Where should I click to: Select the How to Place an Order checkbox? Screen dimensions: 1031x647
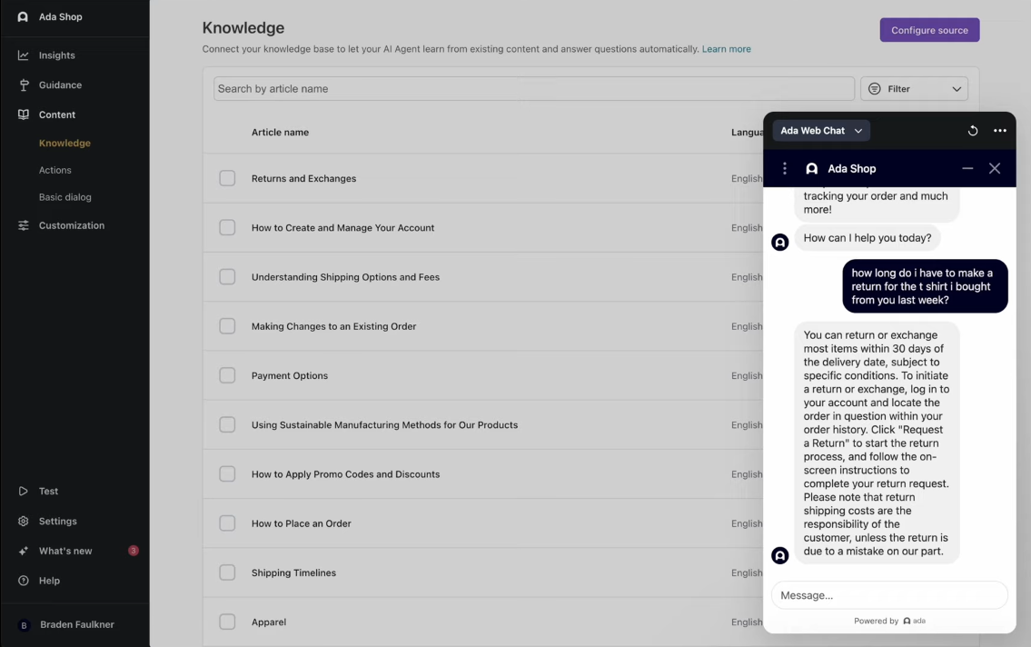coord(227,523)
